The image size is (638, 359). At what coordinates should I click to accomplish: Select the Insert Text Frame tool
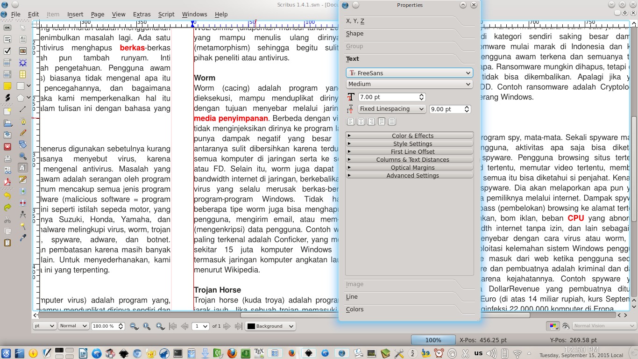pos(22,38)
